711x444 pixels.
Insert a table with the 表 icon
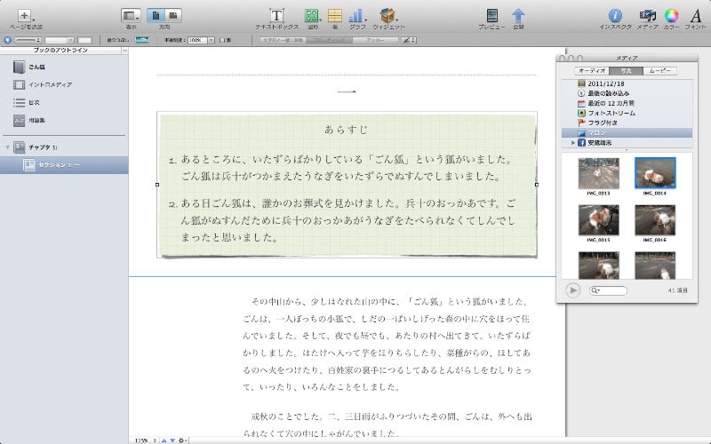335,16
